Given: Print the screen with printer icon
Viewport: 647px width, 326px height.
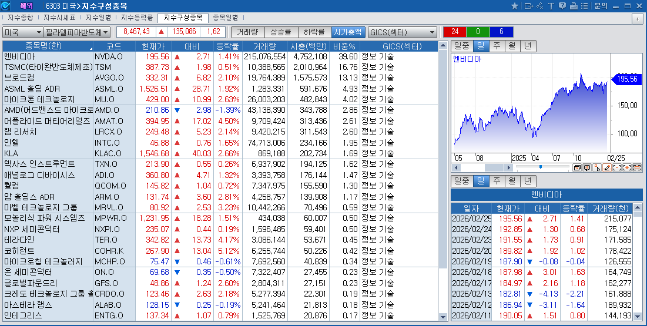Looking at the screenshot, I should pyautogui.click(x=573, y=6).
